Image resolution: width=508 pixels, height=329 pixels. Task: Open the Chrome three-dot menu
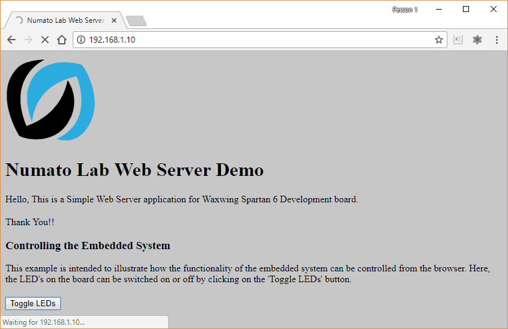497,40
